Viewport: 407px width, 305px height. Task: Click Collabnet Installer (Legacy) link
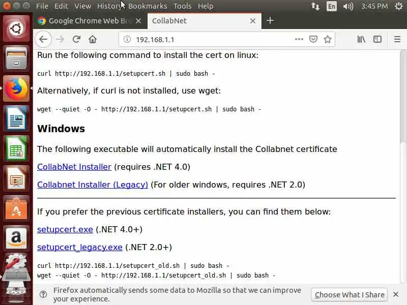[x=93, y=185]
